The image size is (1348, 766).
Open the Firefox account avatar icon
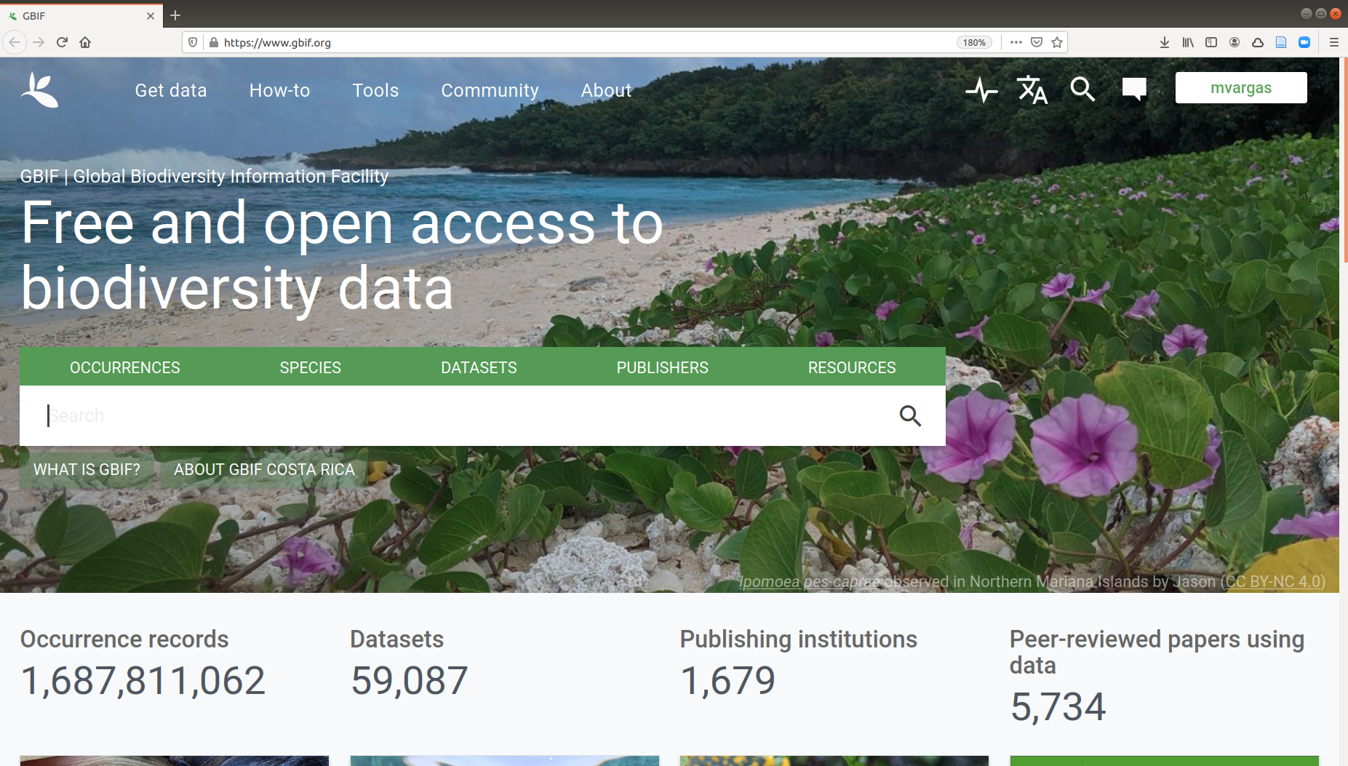pyautogui.click(x=1235, y=42)
